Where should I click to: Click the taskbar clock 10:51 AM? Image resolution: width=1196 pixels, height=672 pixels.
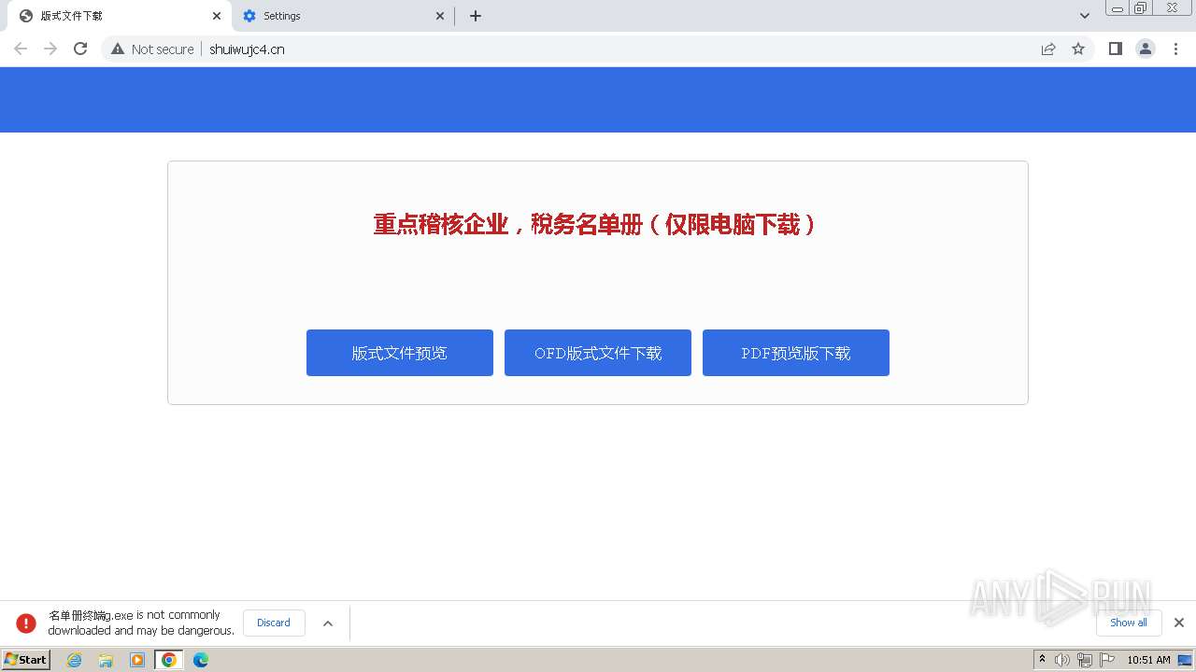pos(1148,660)
